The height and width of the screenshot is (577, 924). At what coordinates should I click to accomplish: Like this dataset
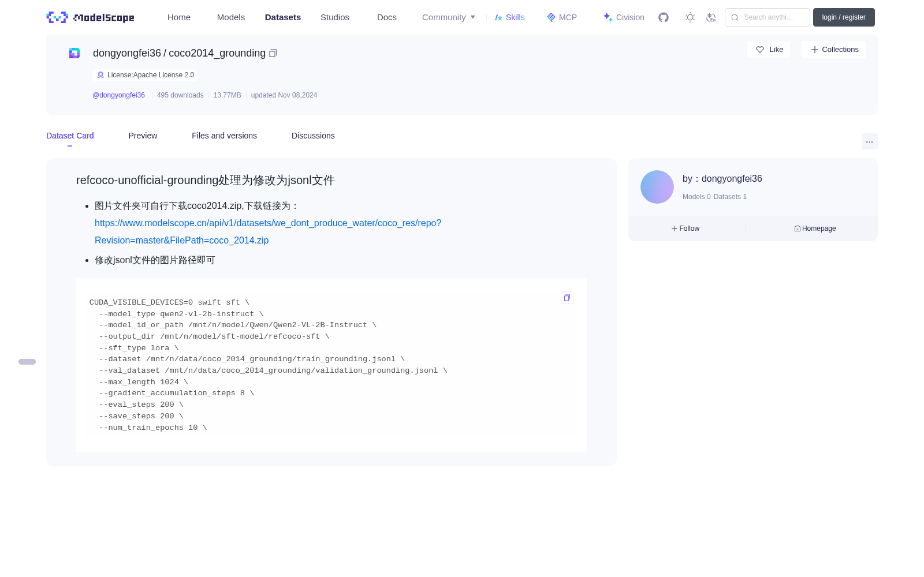(769, 50)
